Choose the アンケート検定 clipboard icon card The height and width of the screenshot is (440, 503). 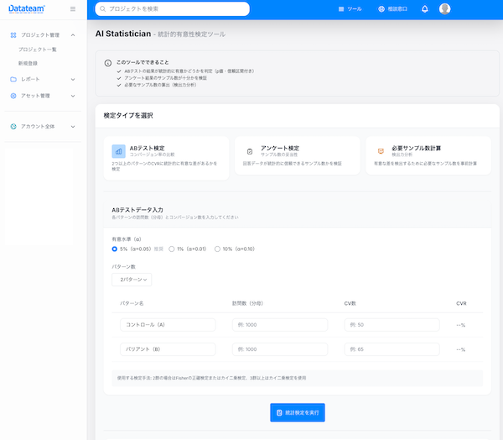pos(250,151)
